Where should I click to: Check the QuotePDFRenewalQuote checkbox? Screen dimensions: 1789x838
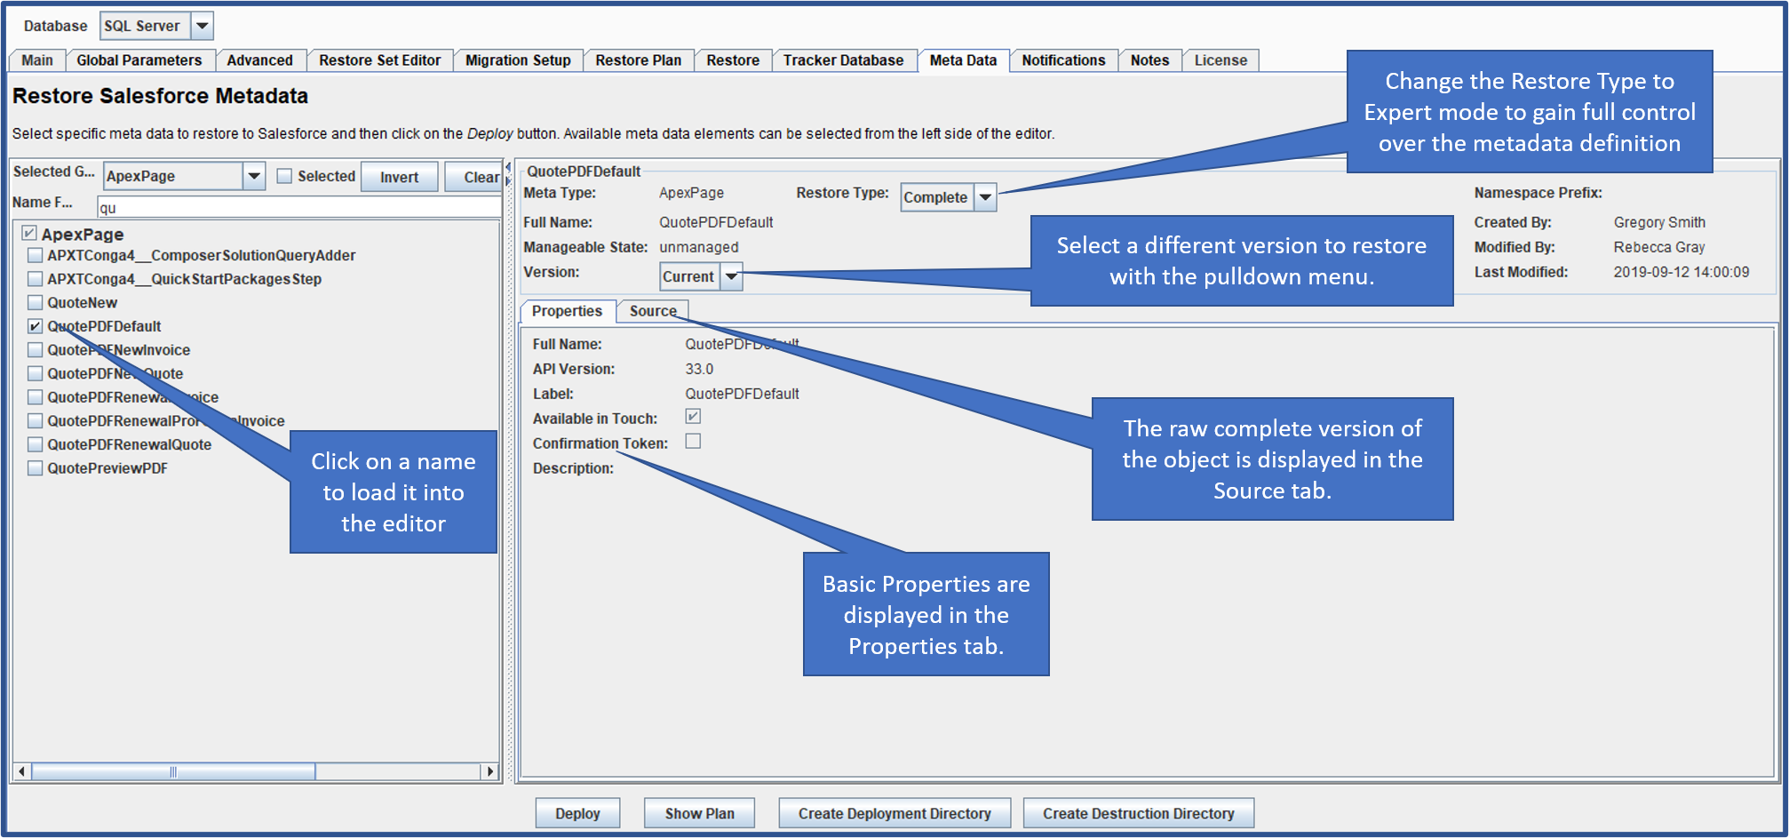coord(36,444)
